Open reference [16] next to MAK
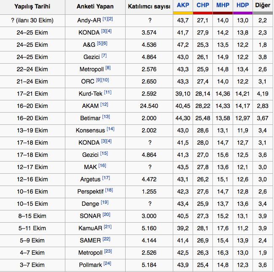The height and width of the screenshot is (272, 274). point(102,165)
